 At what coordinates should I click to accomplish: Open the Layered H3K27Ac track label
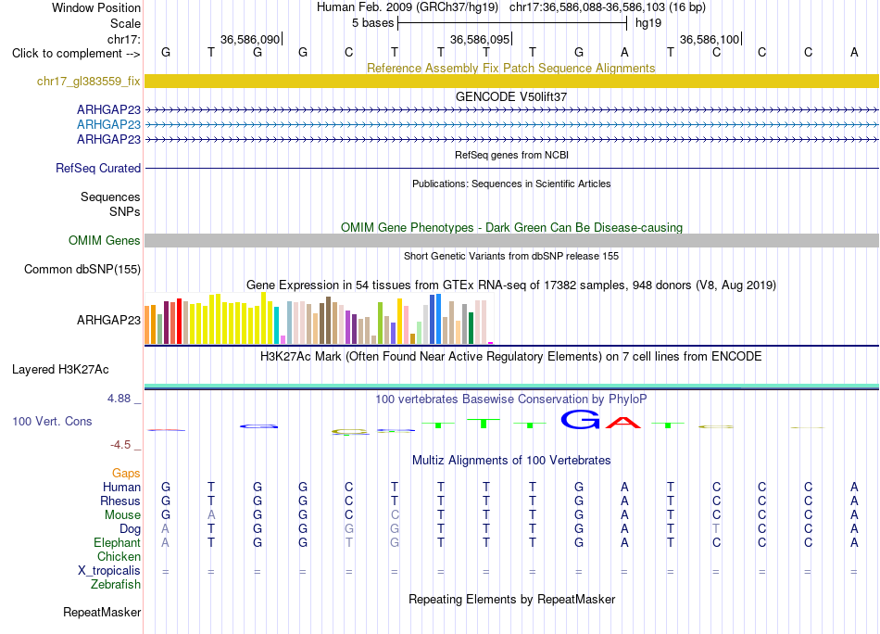60,370
